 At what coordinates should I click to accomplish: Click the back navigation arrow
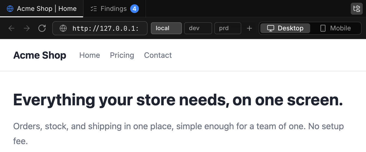(11, 28)
